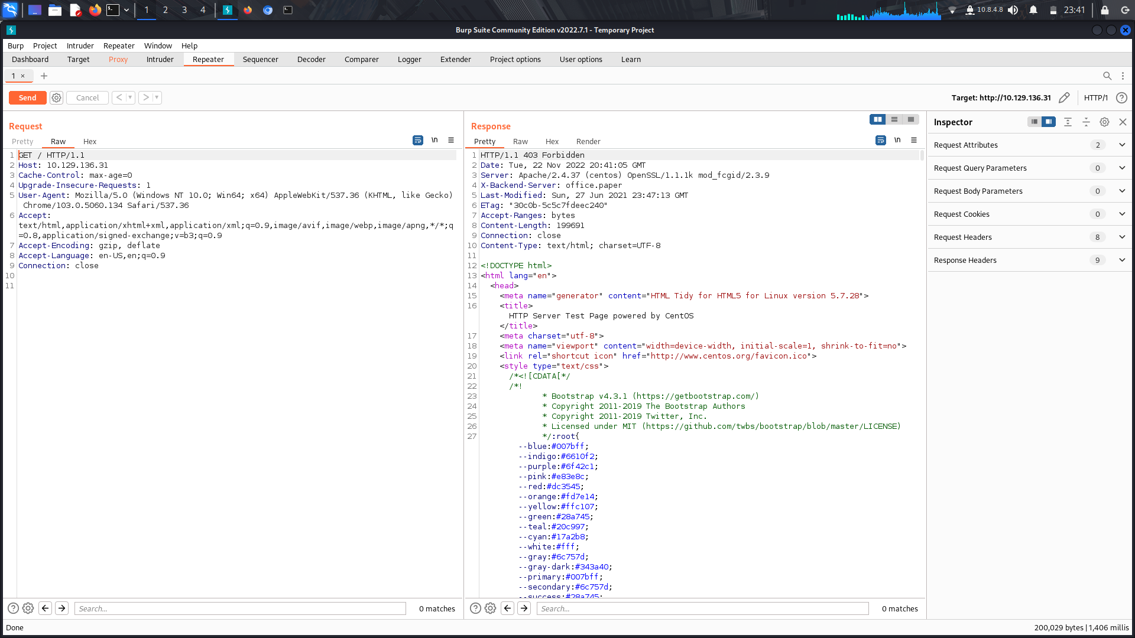Switch to the Intruder tab
1135x638 pixels.
coord(160,59)
